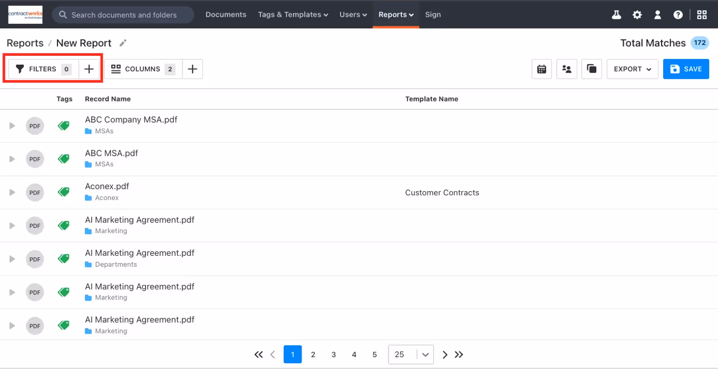
Task: Open account settings via gear icon
Action: tap(637, 14)
